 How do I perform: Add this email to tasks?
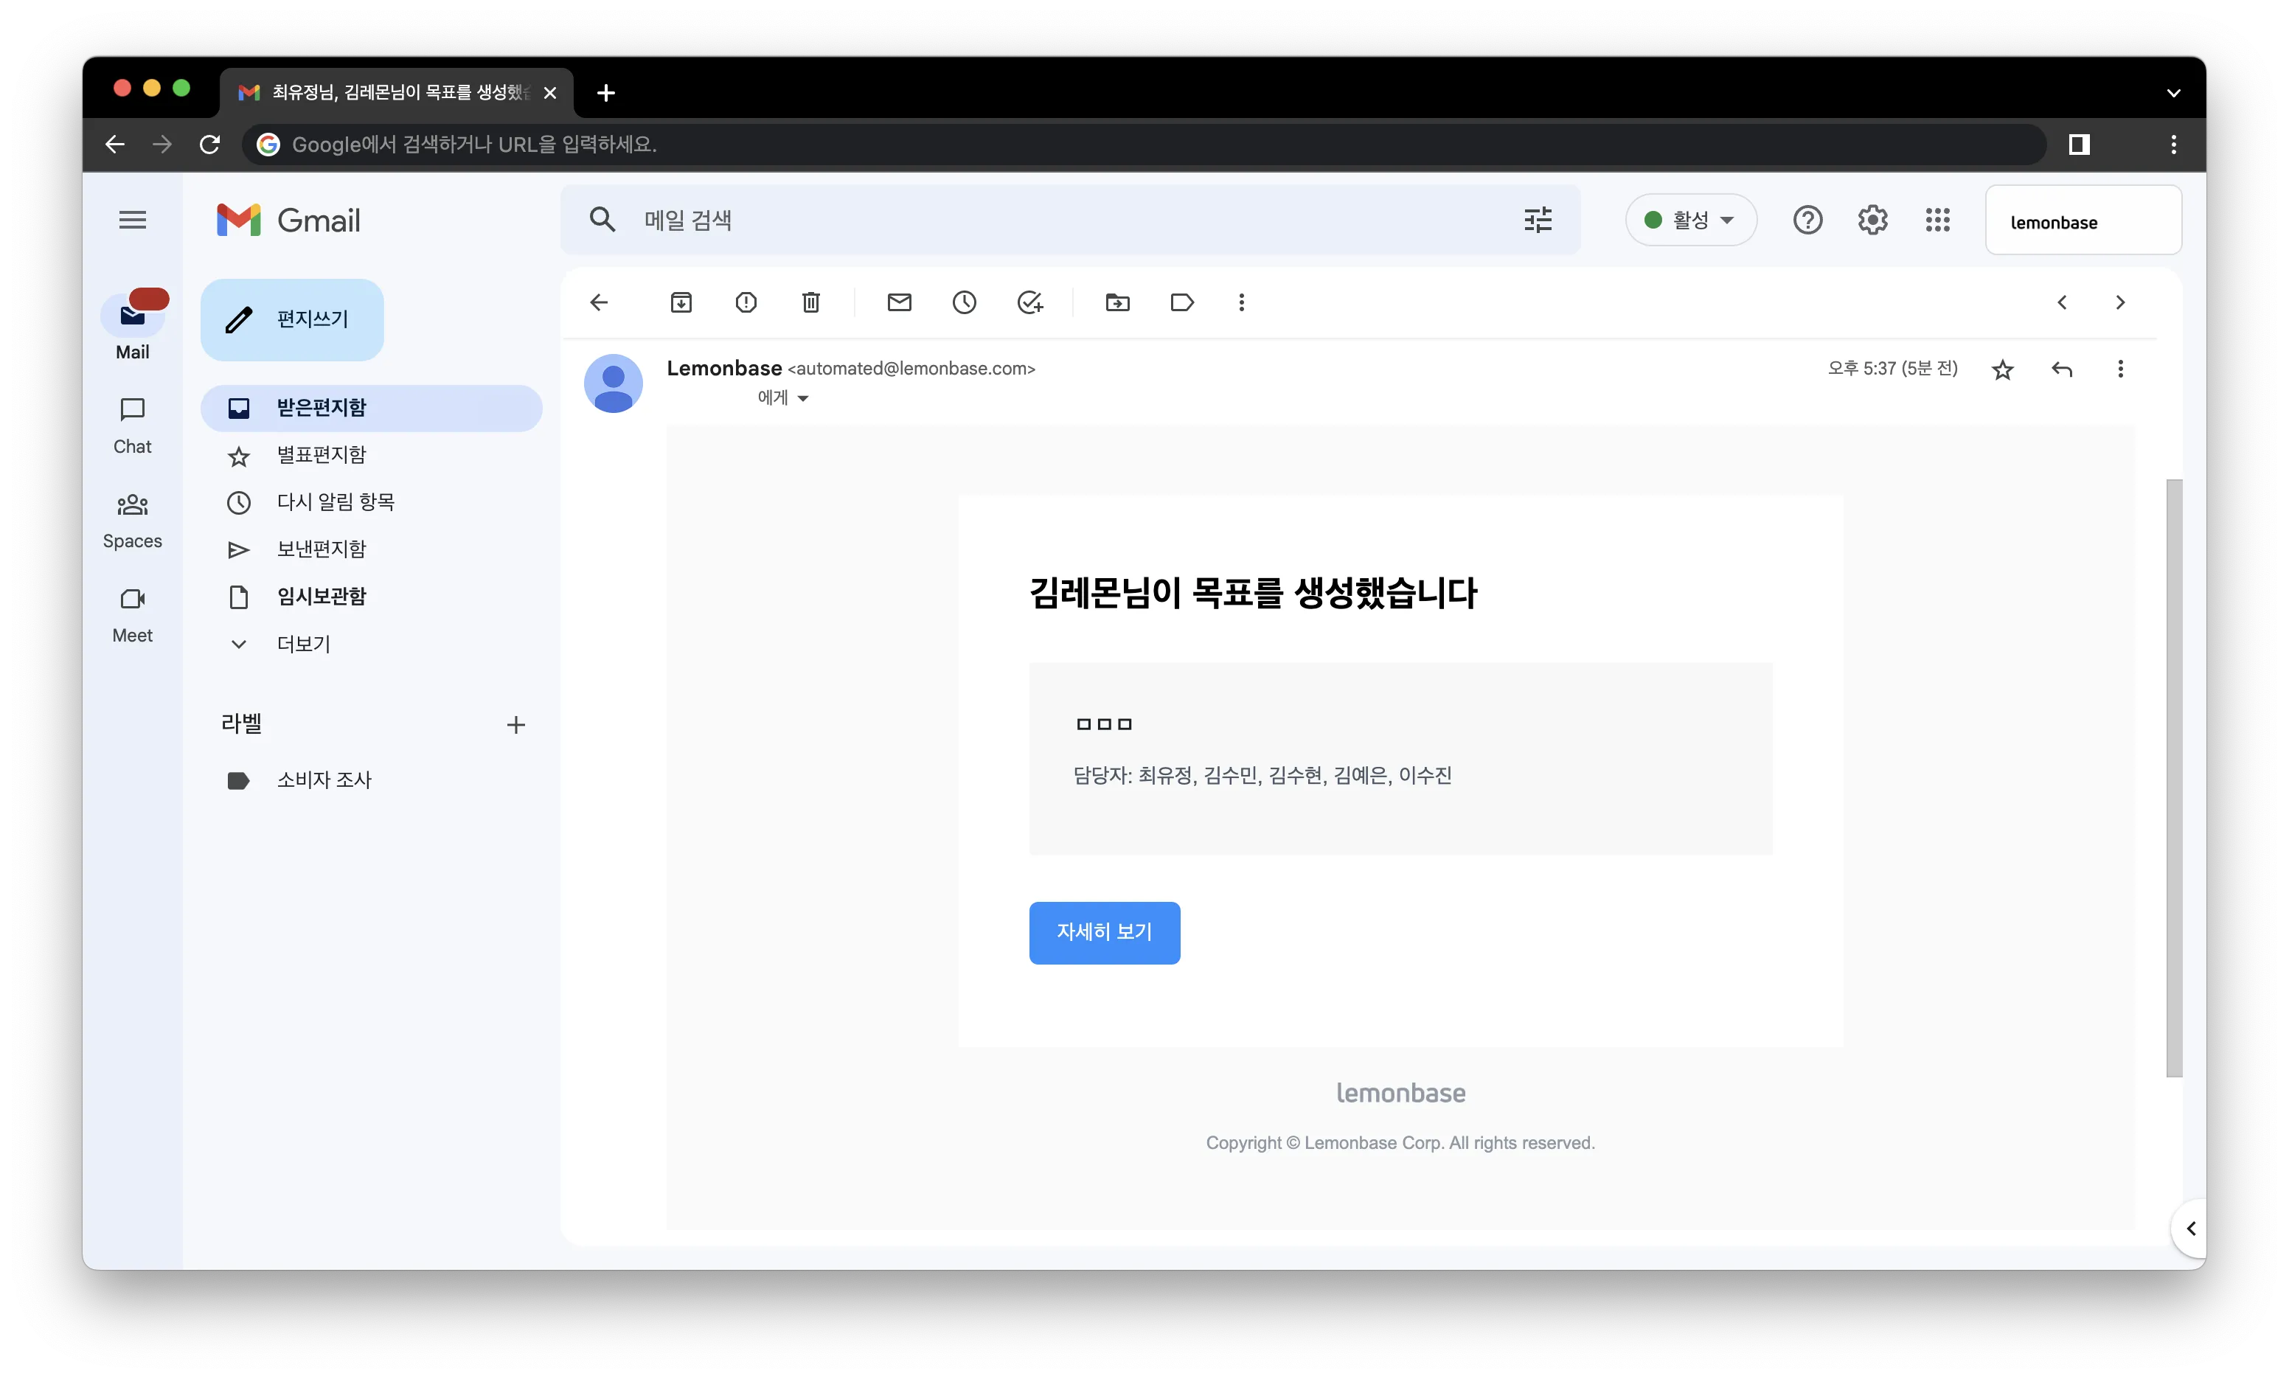[1029, 302]
